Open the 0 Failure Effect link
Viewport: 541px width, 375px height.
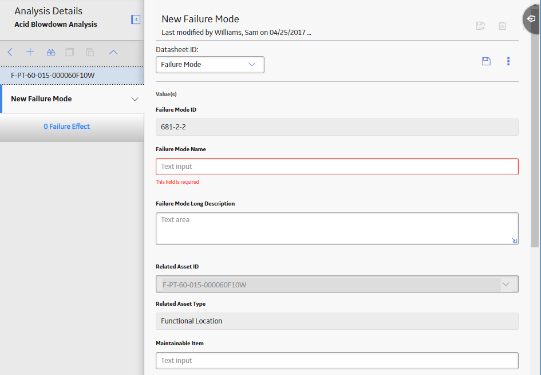pos(66,127)
